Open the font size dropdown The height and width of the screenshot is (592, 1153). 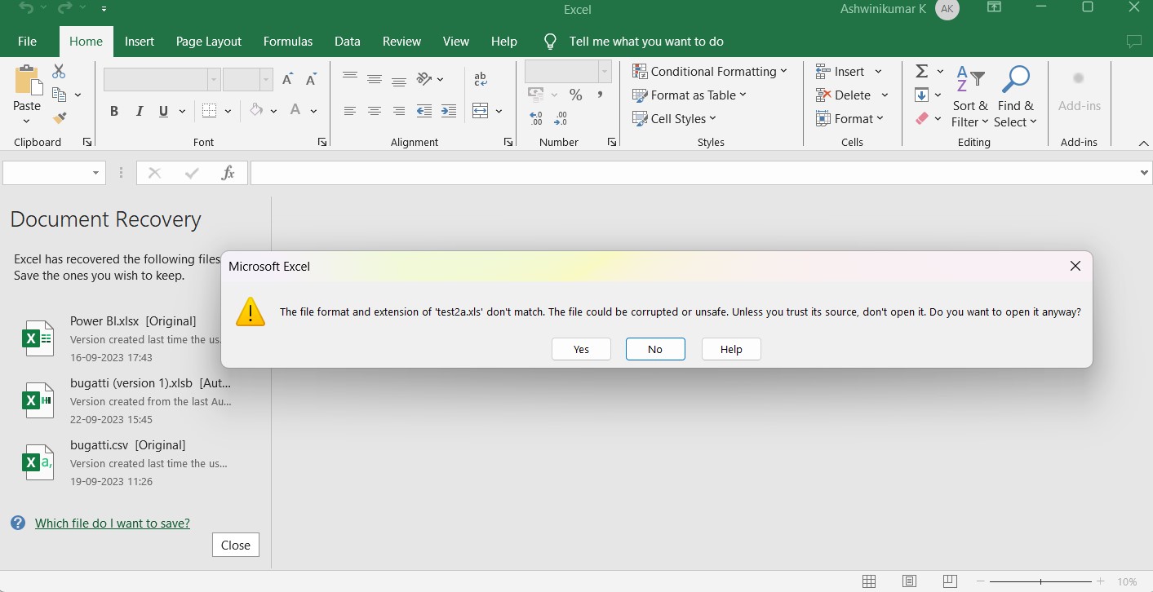[x=266, y=79]
